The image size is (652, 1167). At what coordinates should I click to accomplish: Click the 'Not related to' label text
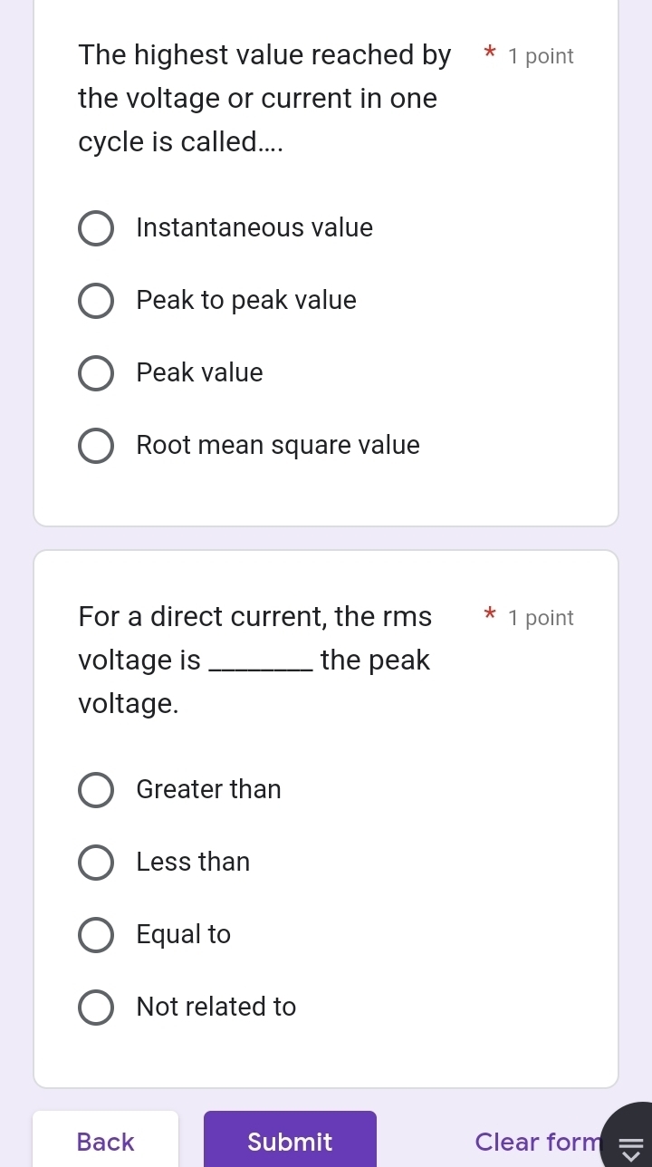pyautogui.click(x=216, y=1008)
